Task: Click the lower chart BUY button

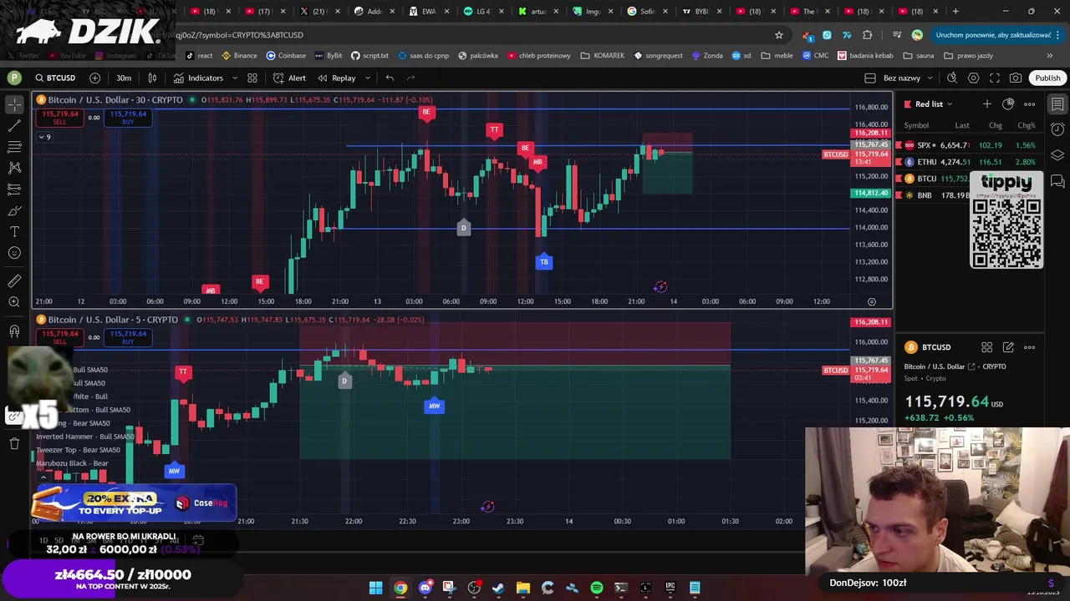Action: 128,337
